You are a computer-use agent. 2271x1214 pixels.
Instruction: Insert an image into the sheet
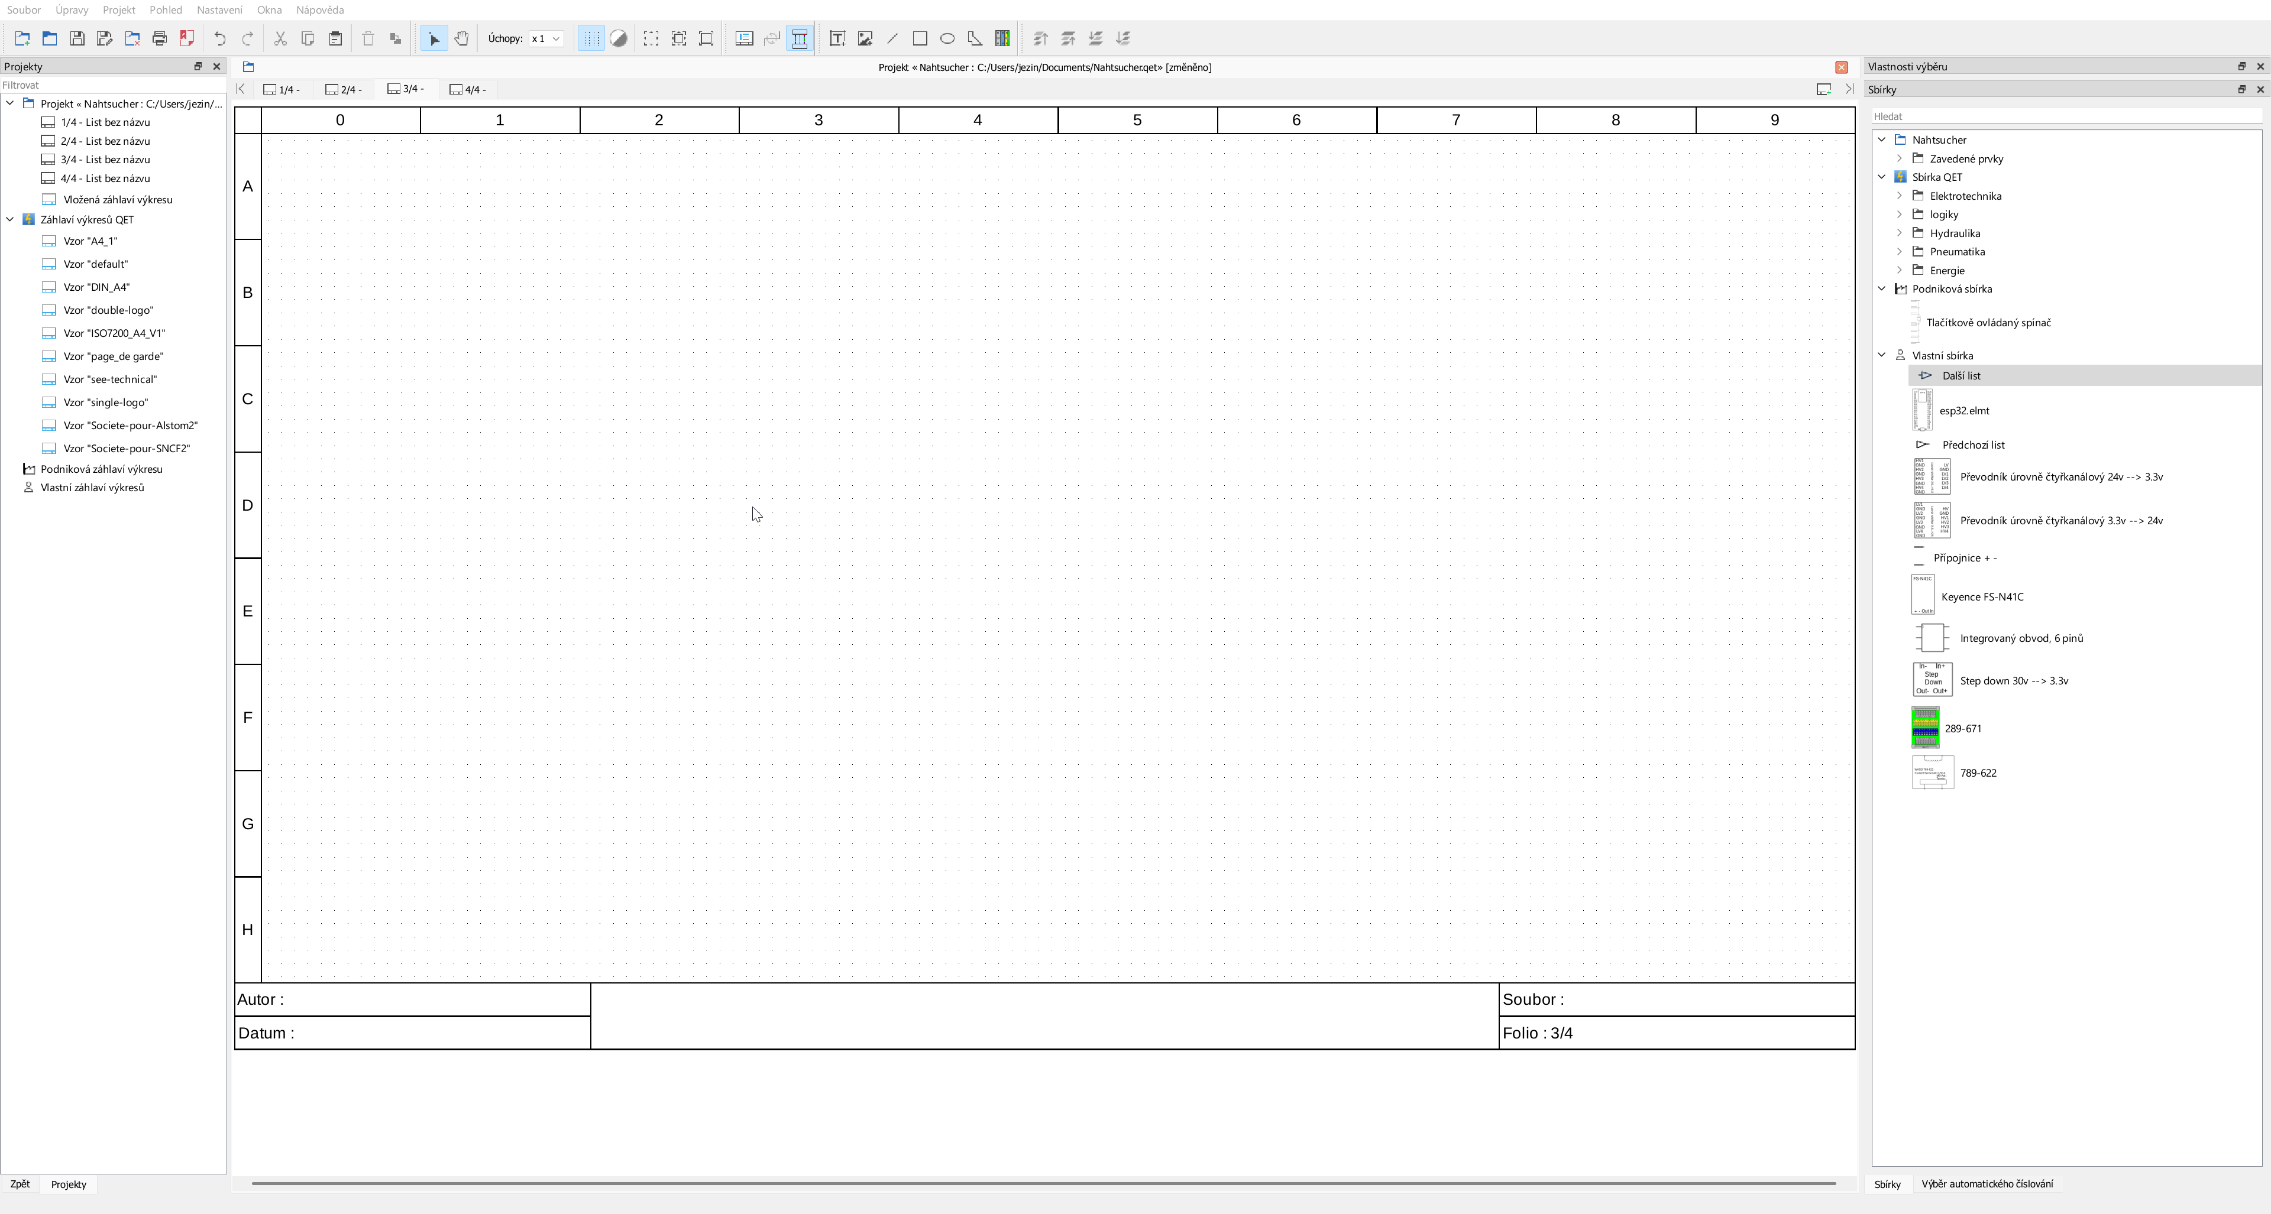[864, 38]
